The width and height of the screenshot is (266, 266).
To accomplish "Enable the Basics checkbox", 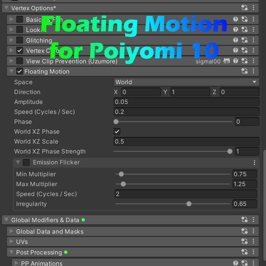I will pos(20,19).
